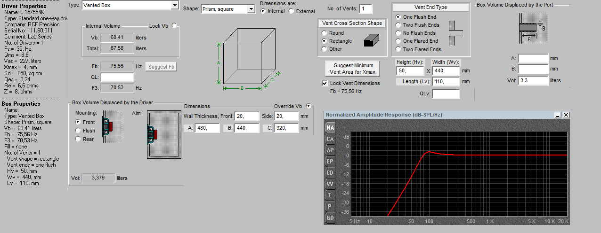
Task: Click the Box Properties heading
Action: point(21,103)
